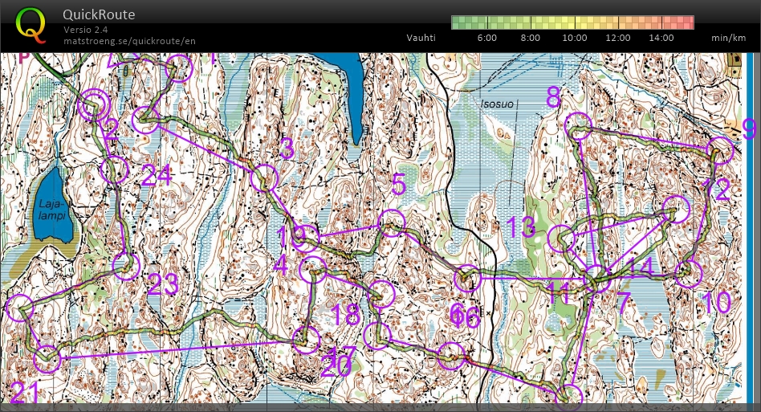Pick the control circle numbered 8
Screen dimensions: 761x412
pyautogui.click(x=577, y=126)
